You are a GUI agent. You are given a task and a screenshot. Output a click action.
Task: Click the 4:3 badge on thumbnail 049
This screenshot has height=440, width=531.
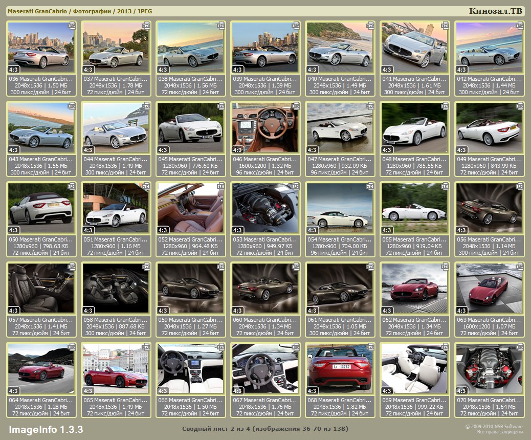click(x=461, y=150)
